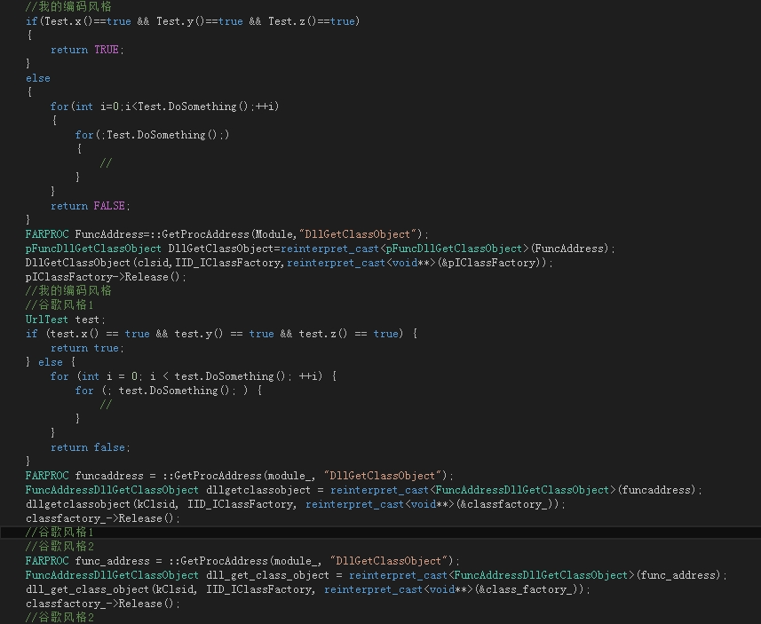
Task: Click the '&pIClassFactory' argument
Action: (x=489, y=263)
